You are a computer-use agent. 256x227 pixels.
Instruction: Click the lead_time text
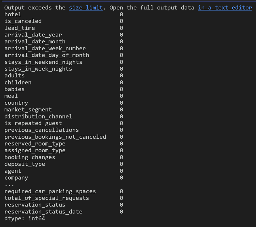(20, 28)
